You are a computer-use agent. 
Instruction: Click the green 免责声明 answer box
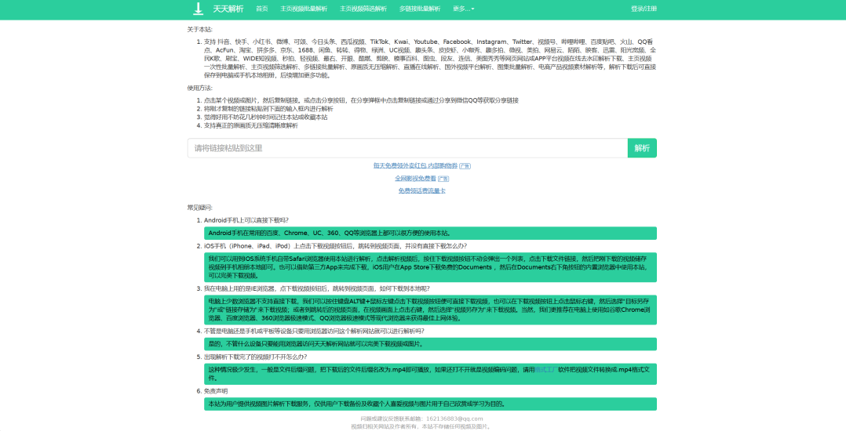click(430, 404)
